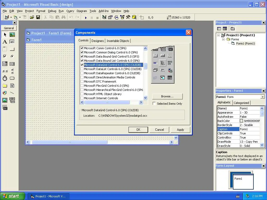
Task: Check Microsoft DataRepeater Control 6.0
Action: click(82, 73)
